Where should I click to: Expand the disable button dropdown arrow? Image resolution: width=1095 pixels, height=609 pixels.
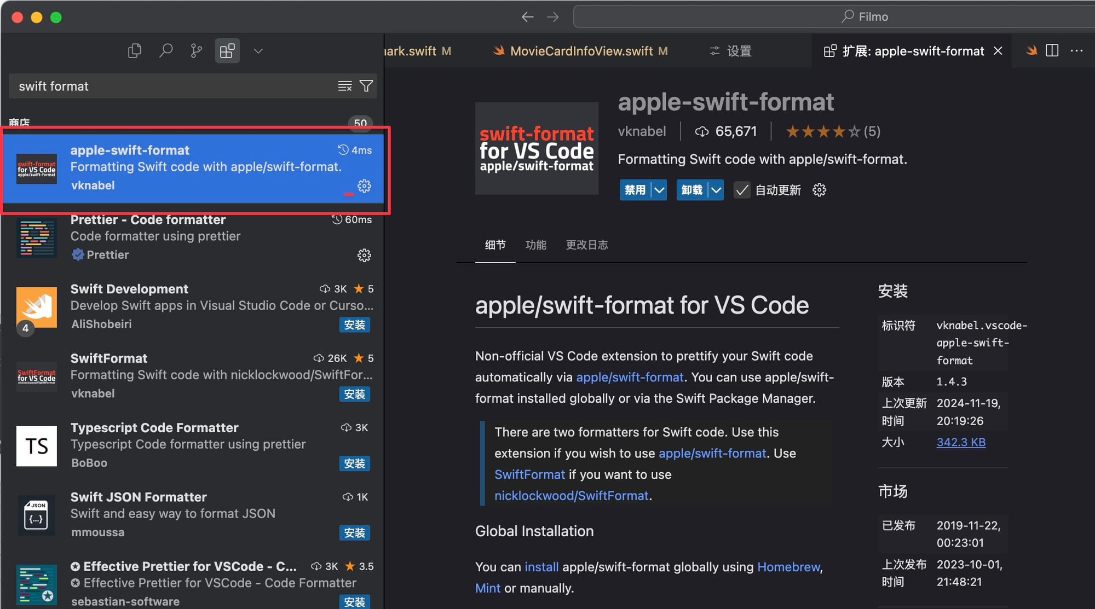point(659,190)
